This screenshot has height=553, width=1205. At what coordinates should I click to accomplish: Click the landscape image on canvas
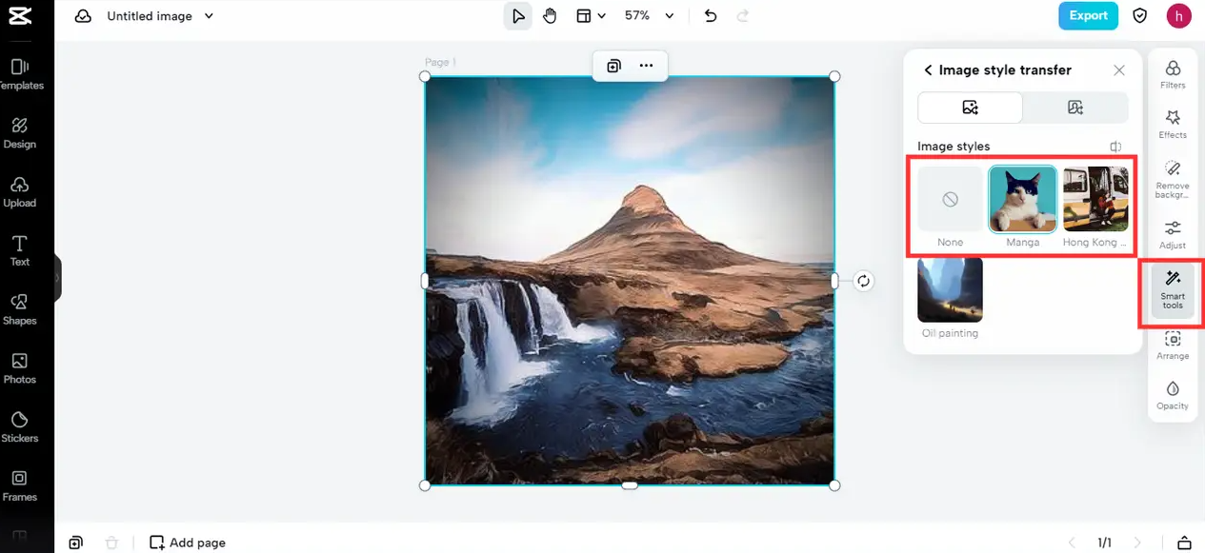point(629,281)
